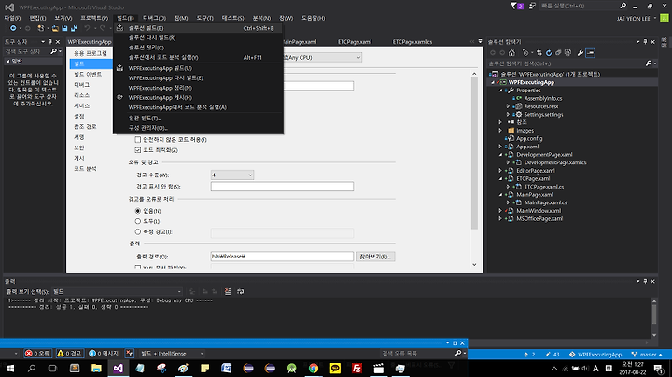
Task: Collapse the Properties node in Solution Explorer
Action: (500, 91)
